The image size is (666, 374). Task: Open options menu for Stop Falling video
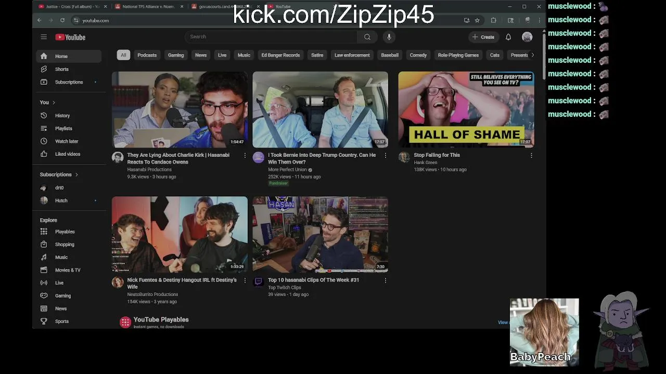click(531, 155)
